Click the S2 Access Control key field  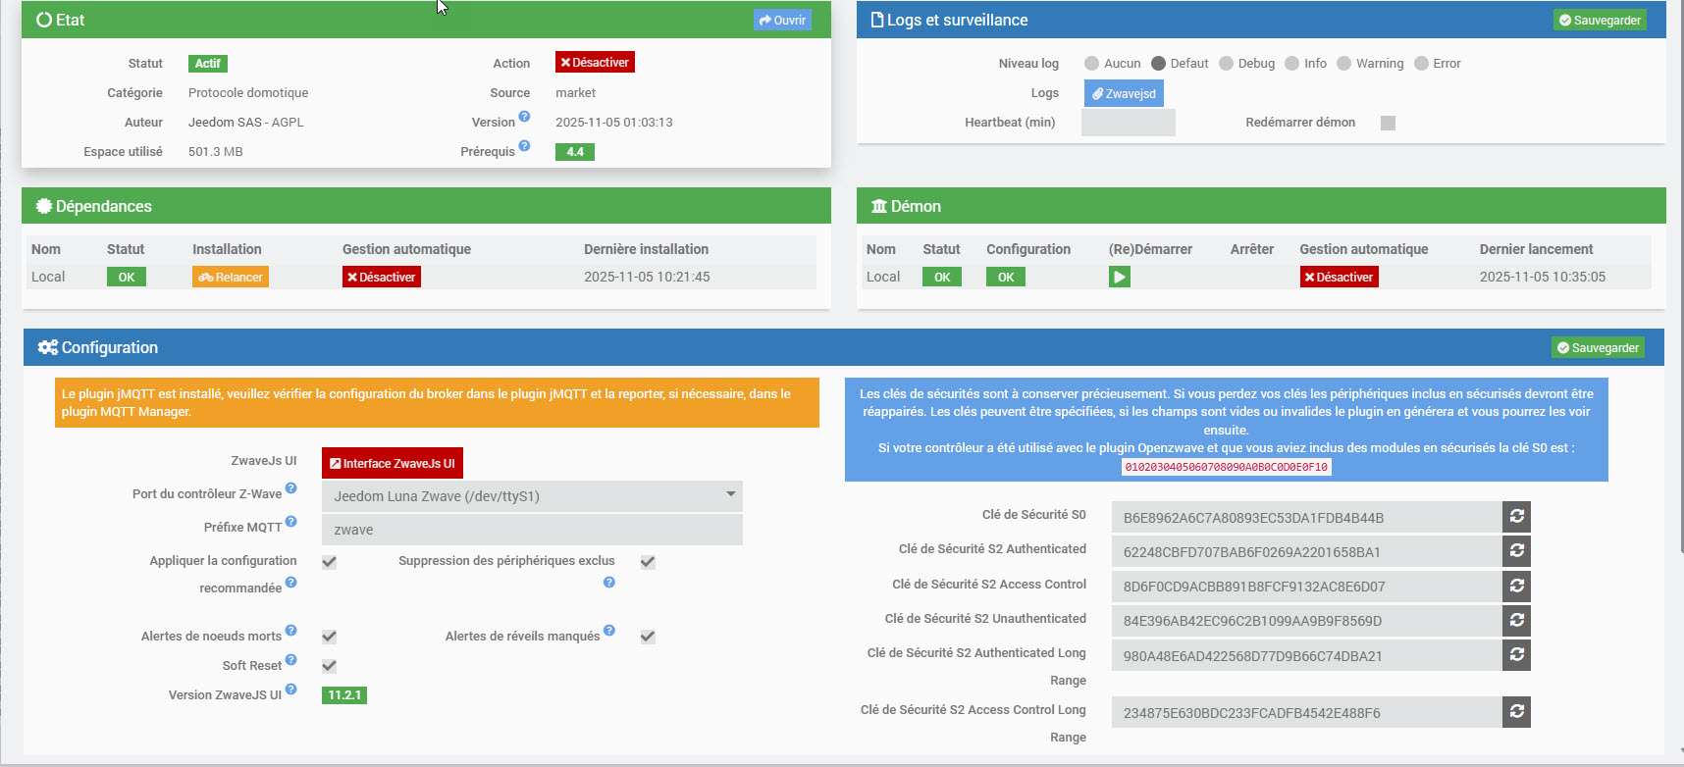(x=1307, y=586)
